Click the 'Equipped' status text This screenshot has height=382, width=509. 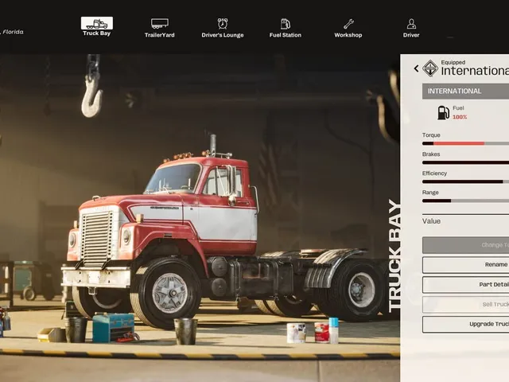click(x=453, y=62)
